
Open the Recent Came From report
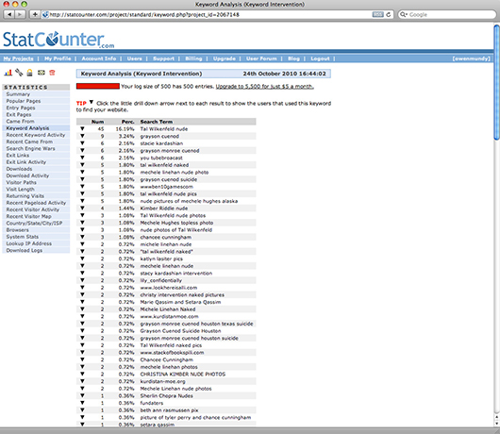(x=29, y=142)
